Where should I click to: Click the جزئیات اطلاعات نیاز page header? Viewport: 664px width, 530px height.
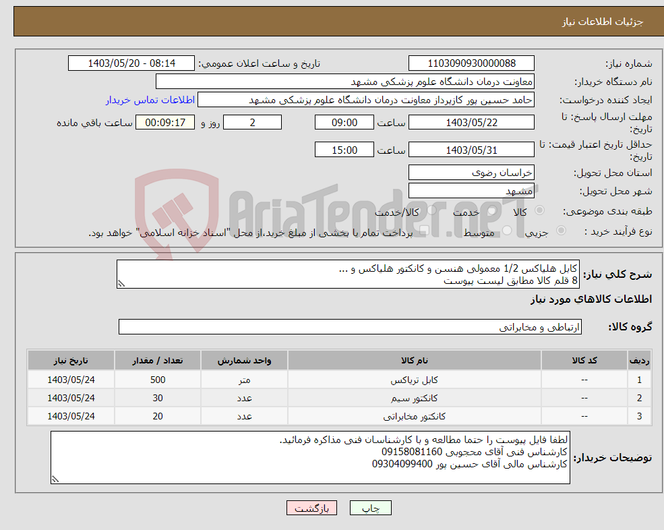coord(602,22)
